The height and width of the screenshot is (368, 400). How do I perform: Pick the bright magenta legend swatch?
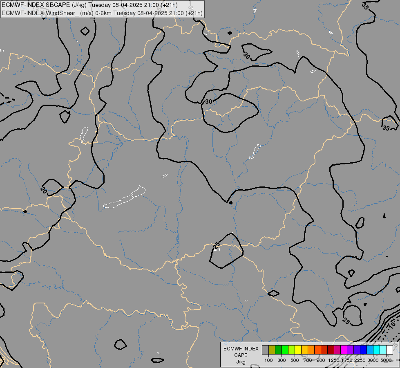pos(344,350)
